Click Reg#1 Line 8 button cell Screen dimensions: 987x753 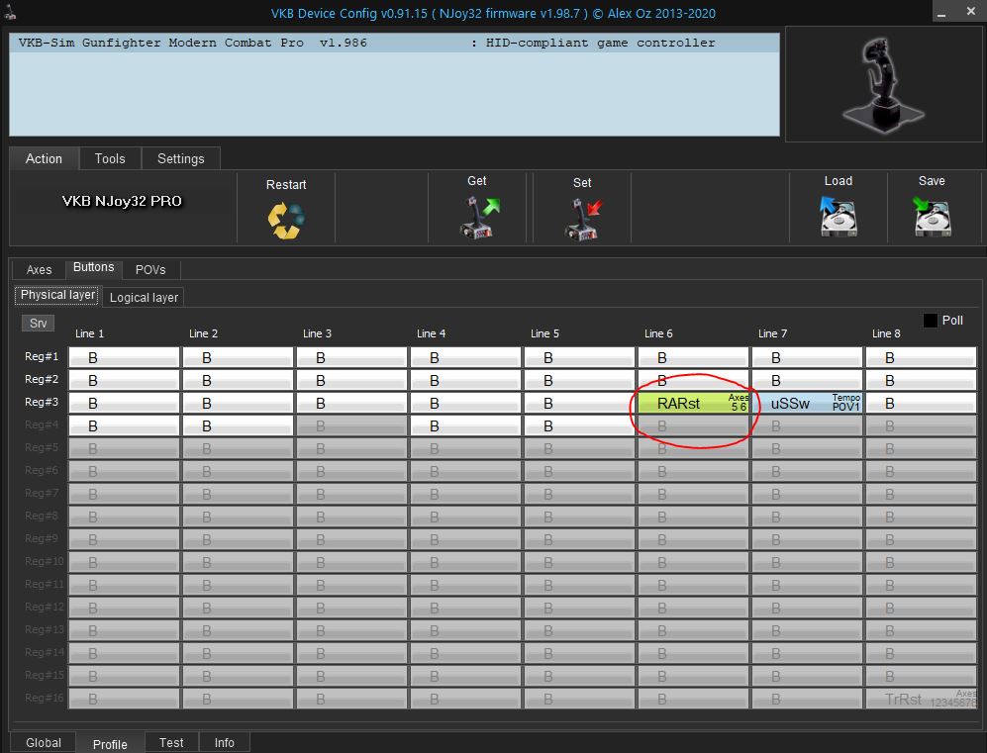click(921, 357)
